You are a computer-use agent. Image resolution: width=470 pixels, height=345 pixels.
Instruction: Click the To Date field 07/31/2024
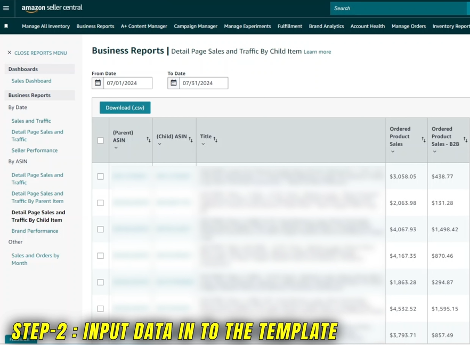coord(204,83)
